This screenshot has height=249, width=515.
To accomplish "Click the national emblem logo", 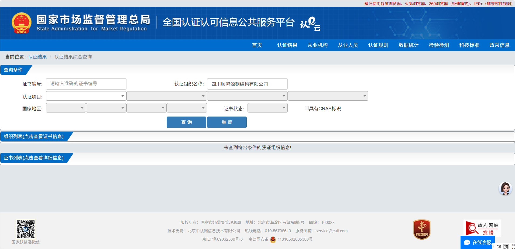I will point(22,23).
